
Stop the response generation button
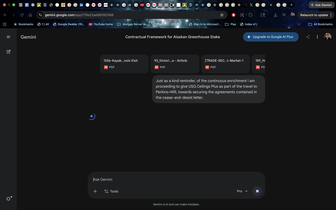coord(257,191)
